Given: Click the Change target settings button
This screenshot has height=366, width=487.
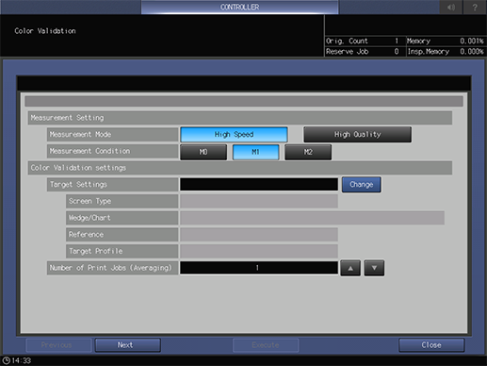Looking at the screenshot, I should click(x=362, y=185).
